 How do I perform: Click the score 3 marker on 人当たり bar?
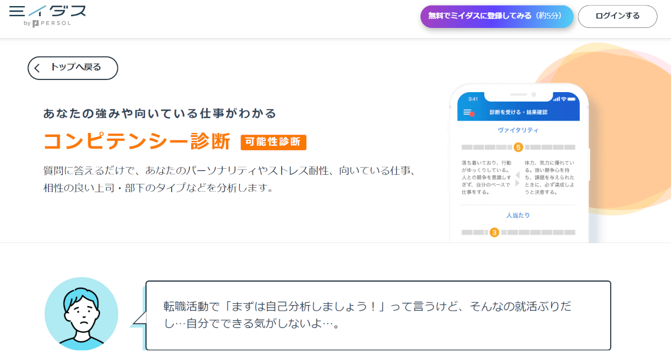coord(494,232)
